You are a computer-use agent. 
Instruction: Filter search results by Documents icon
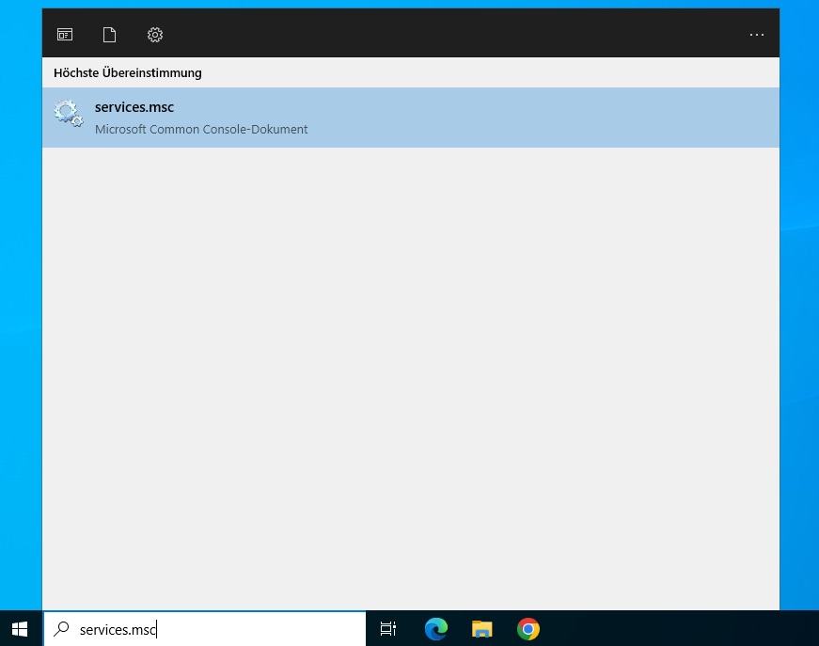109,35
